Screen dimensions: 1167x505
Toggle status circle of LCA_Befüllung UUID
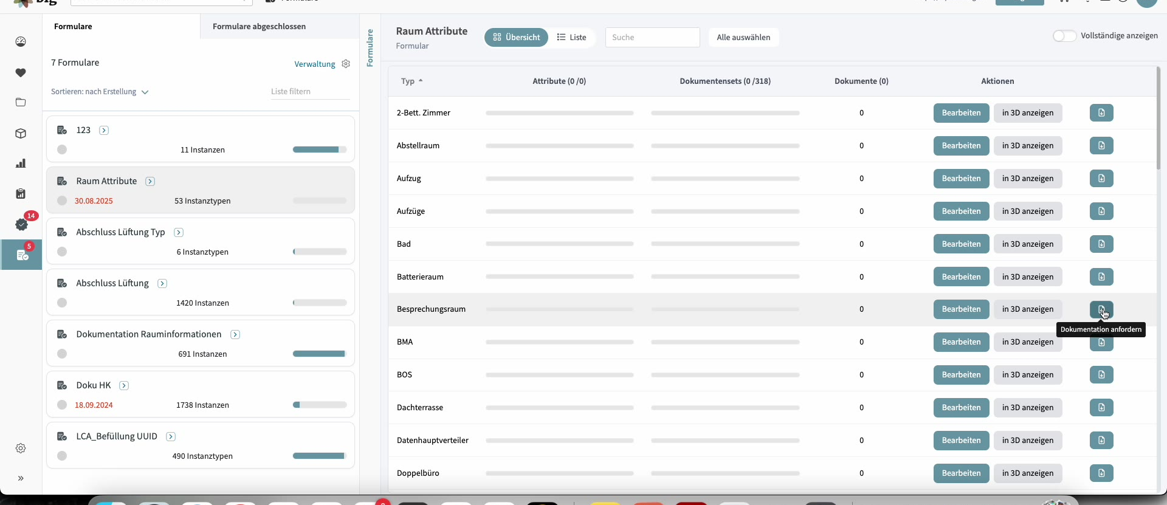[x=62, y=456]
